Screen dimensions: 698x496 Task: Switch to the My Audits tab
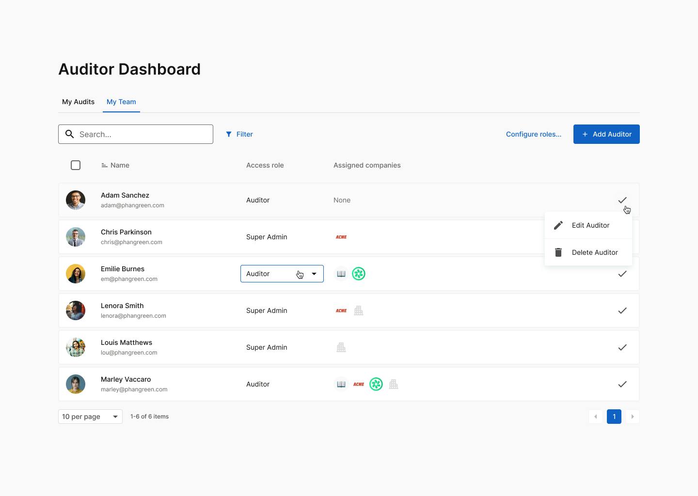78,102
